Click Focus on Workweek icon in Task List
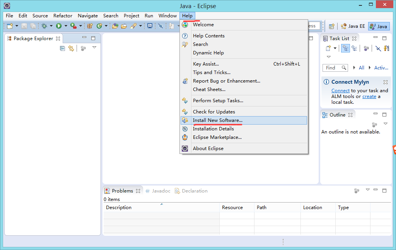The image size is (396, 250). tap(366, 48)
